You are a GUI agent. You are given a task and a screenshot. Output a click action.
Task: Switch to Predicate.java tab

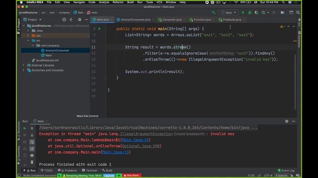pyautogui.click(x=232, y=20)
